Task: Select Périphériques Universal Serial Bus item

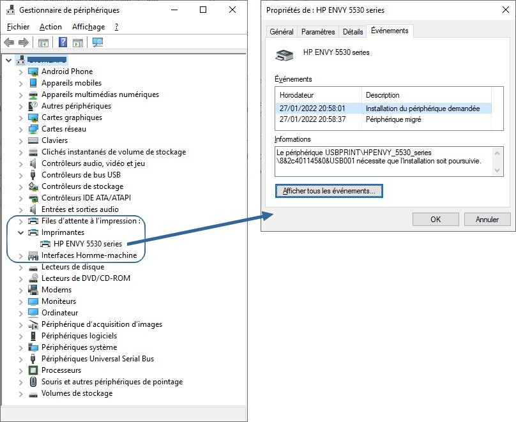Action: [98, 359]
